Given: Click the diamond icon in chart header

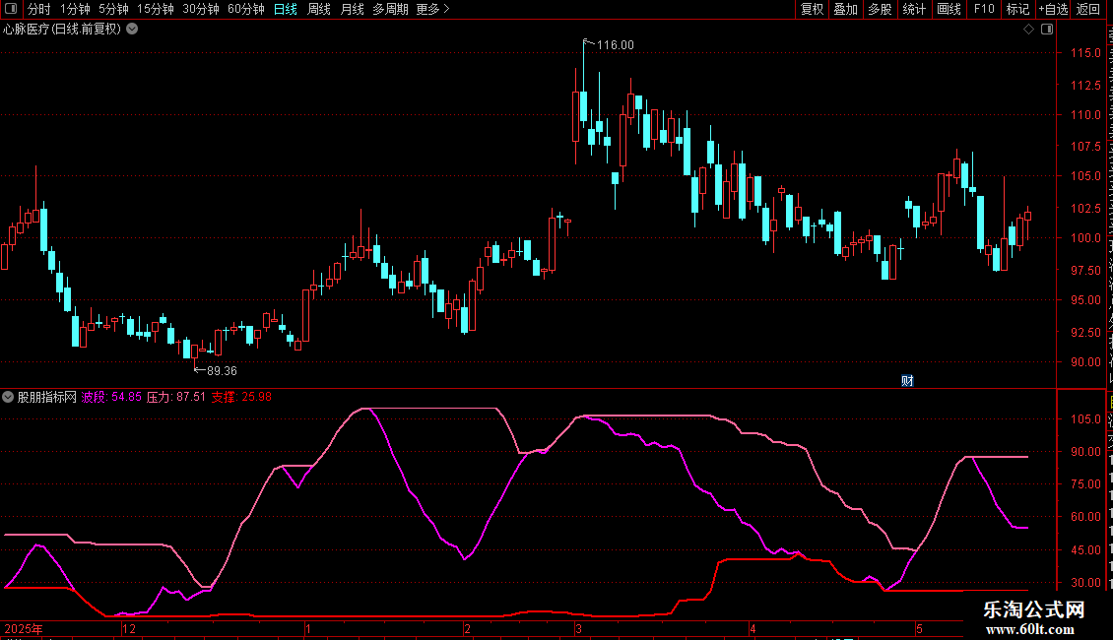Looking at the screenshot, I should point(1028,30).
